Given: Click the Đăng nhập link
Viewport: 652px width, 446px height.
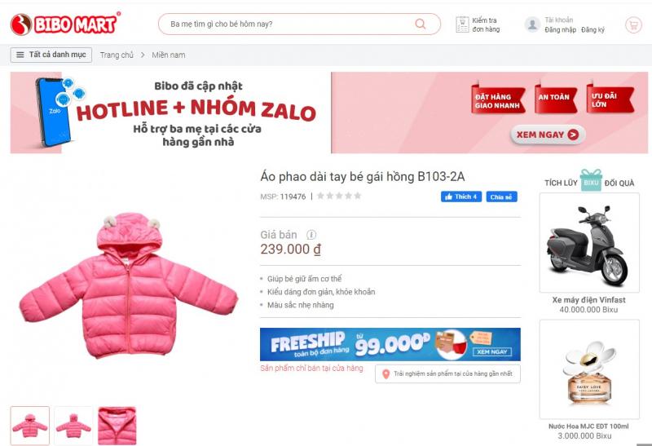Looking at the screenshot, I should click(x=561, y=29).
